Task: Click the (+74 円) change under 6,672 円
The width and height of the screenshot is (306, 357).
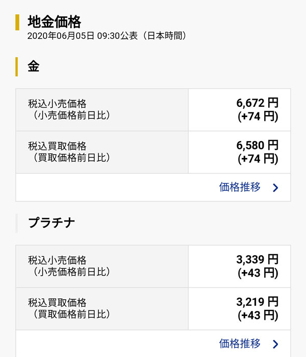Action: (x=258, y=117)
